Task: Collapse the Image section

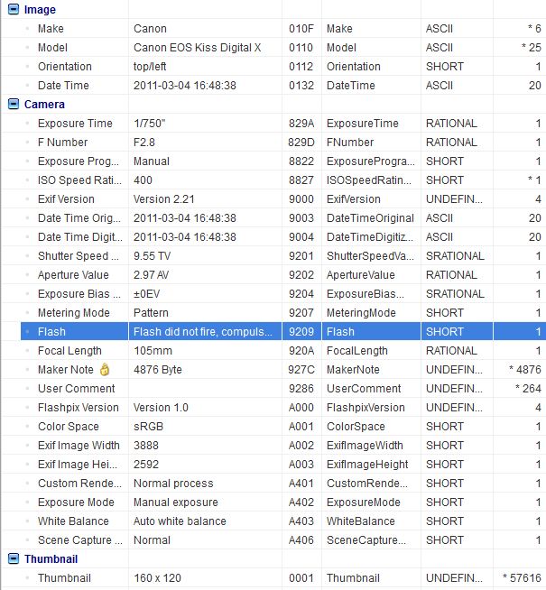Action: [13, 10]
